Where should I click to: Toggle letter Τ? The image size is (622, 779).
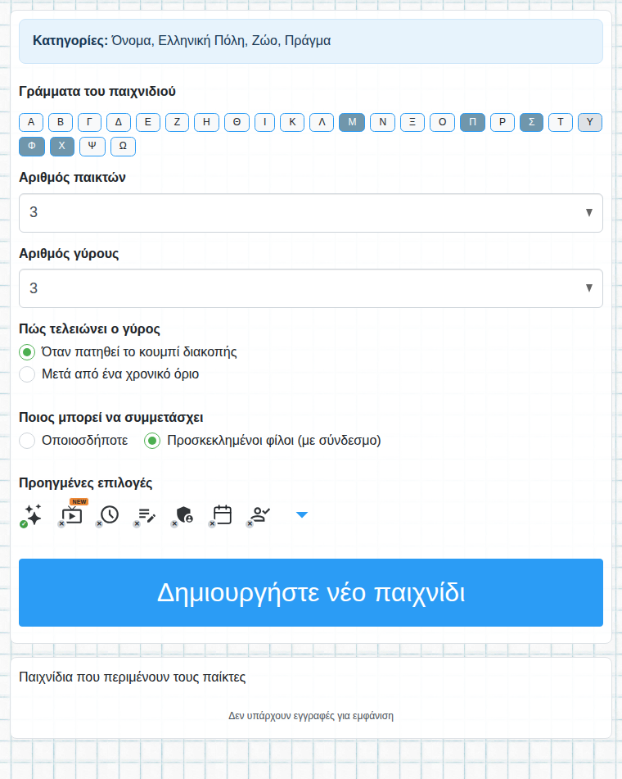click(x=561, y=122)
